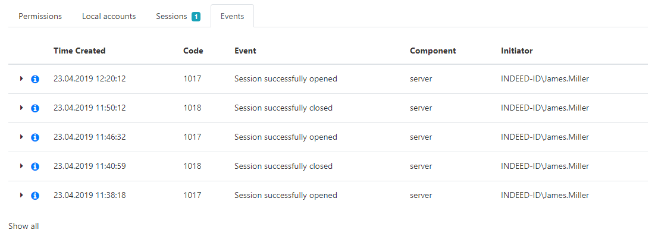Open the Local accounts tab

(x=109, y=16)
